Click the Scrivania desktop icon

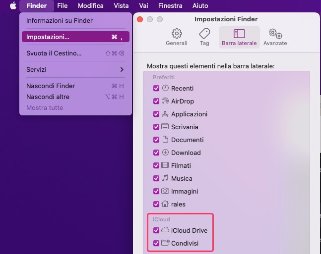click(165, 126)
